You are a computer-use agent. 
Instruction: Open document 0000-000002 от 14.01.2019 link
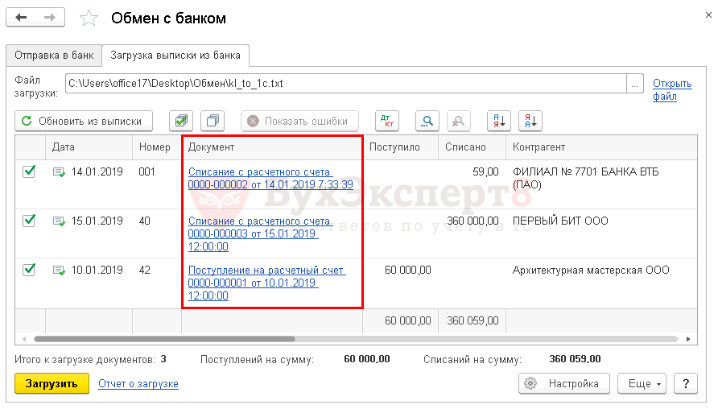(270, 178)
